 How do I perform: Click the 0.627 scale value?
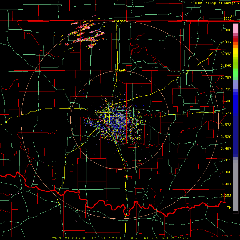(226, 113)
